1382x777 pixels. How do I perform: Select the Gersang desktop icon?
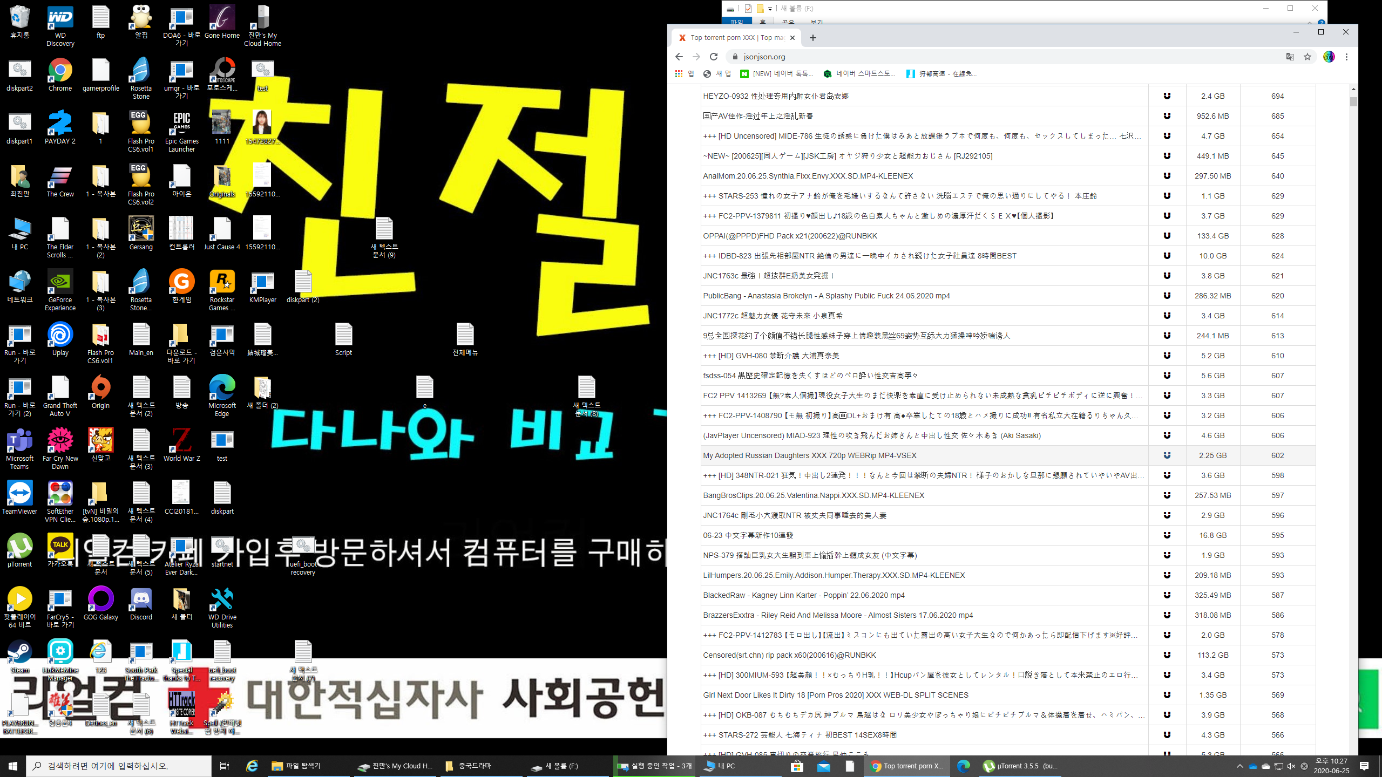pos(141,234)
